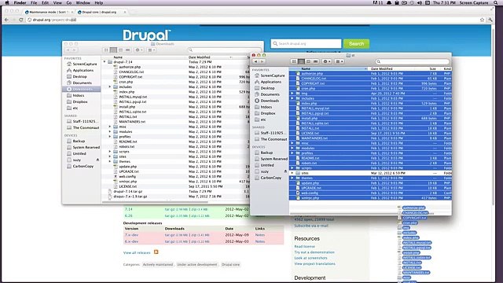
Task: Go back in the front Finder window
Action: tap(255, 61)
